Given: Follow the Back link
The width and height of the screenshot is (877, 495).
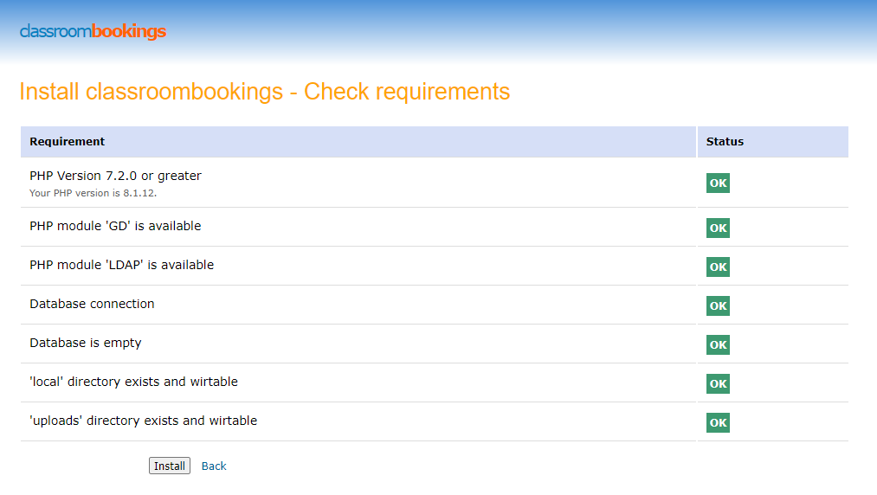Looking at the screenshot, I should (x=214, y=466).
